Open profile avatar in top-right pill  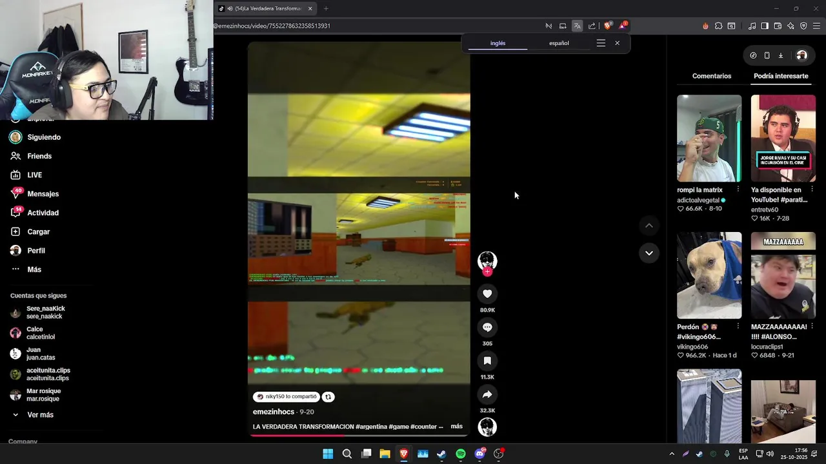[801, 55]
